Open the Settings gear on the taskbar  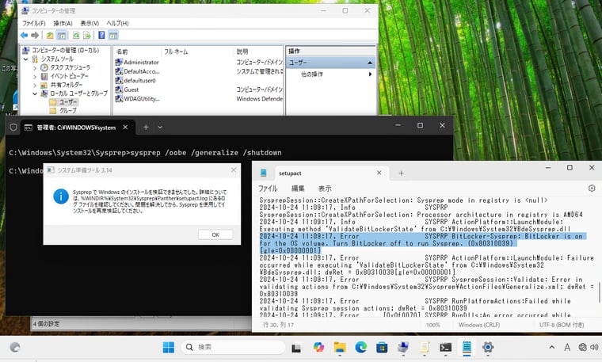click(x=488, y=348)
